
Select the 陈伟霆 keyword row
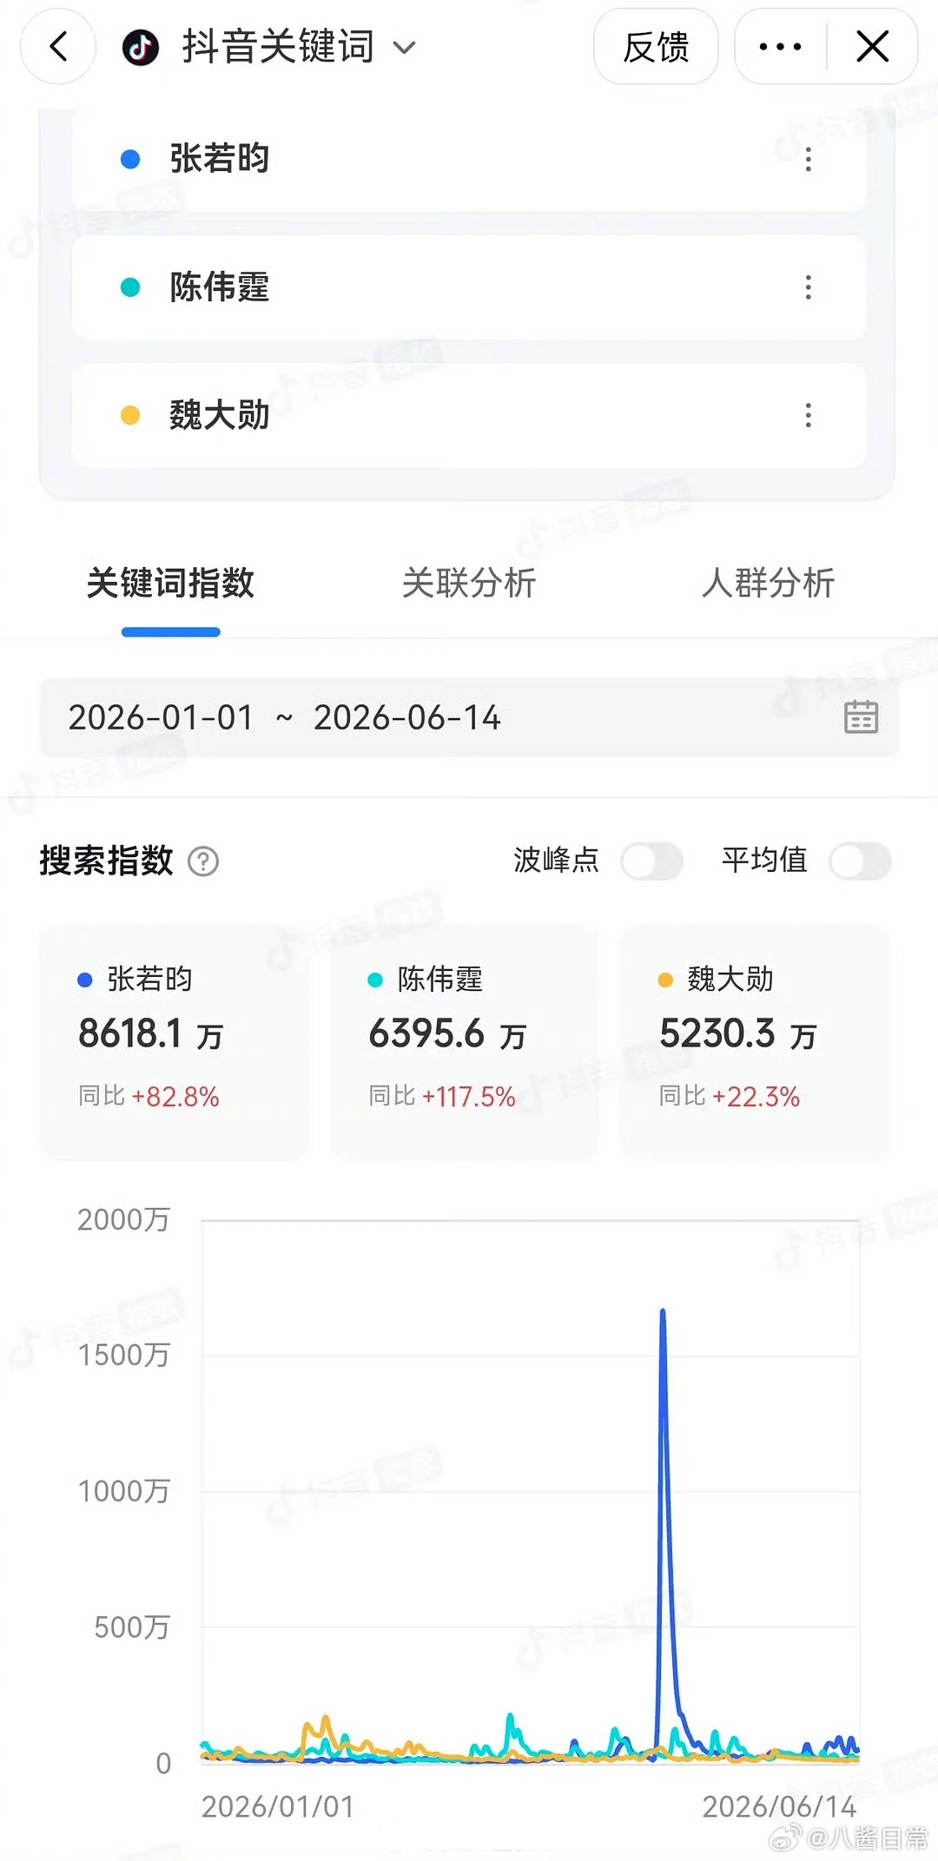[x=469, y=287]
